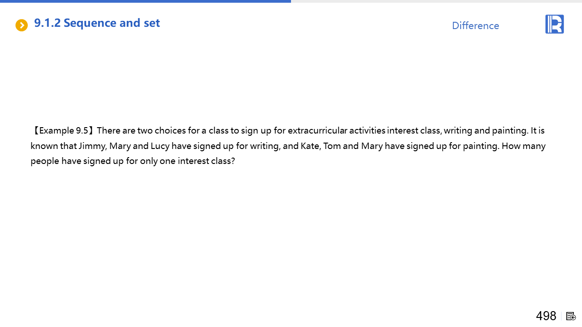Click the name 'Lucy' in the text
The height and width of the screenshot is (327, 582).
(x=160, y=146)
